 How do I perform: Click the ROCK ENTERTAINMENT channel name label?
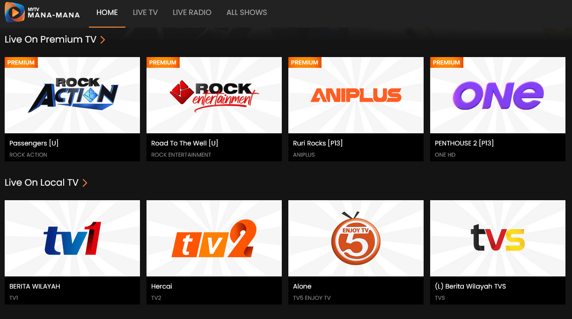coord(181,155)
